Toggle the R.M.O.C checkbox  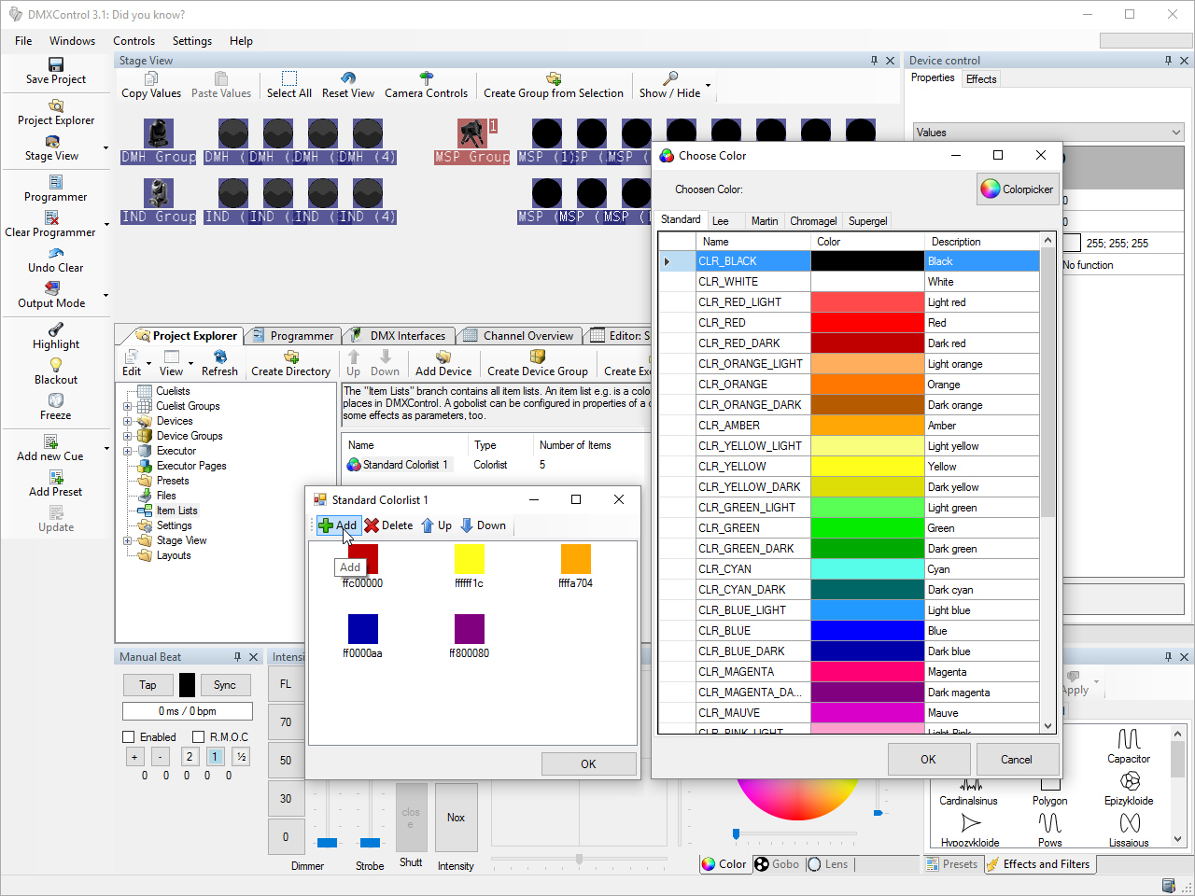tap(198, 737)
